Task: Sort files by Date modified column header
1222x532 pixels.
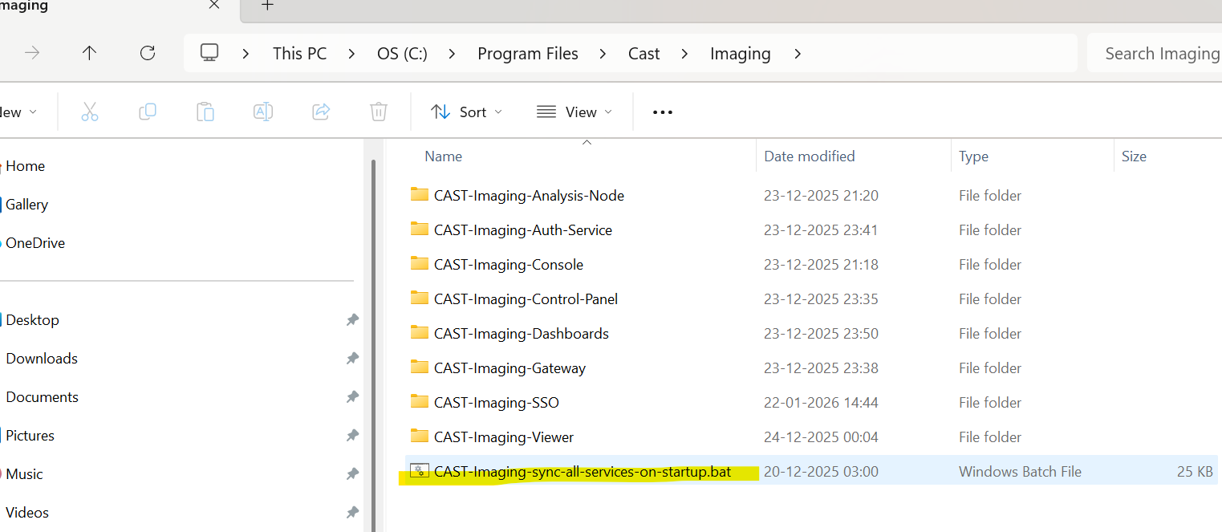Action: (809, 156)
